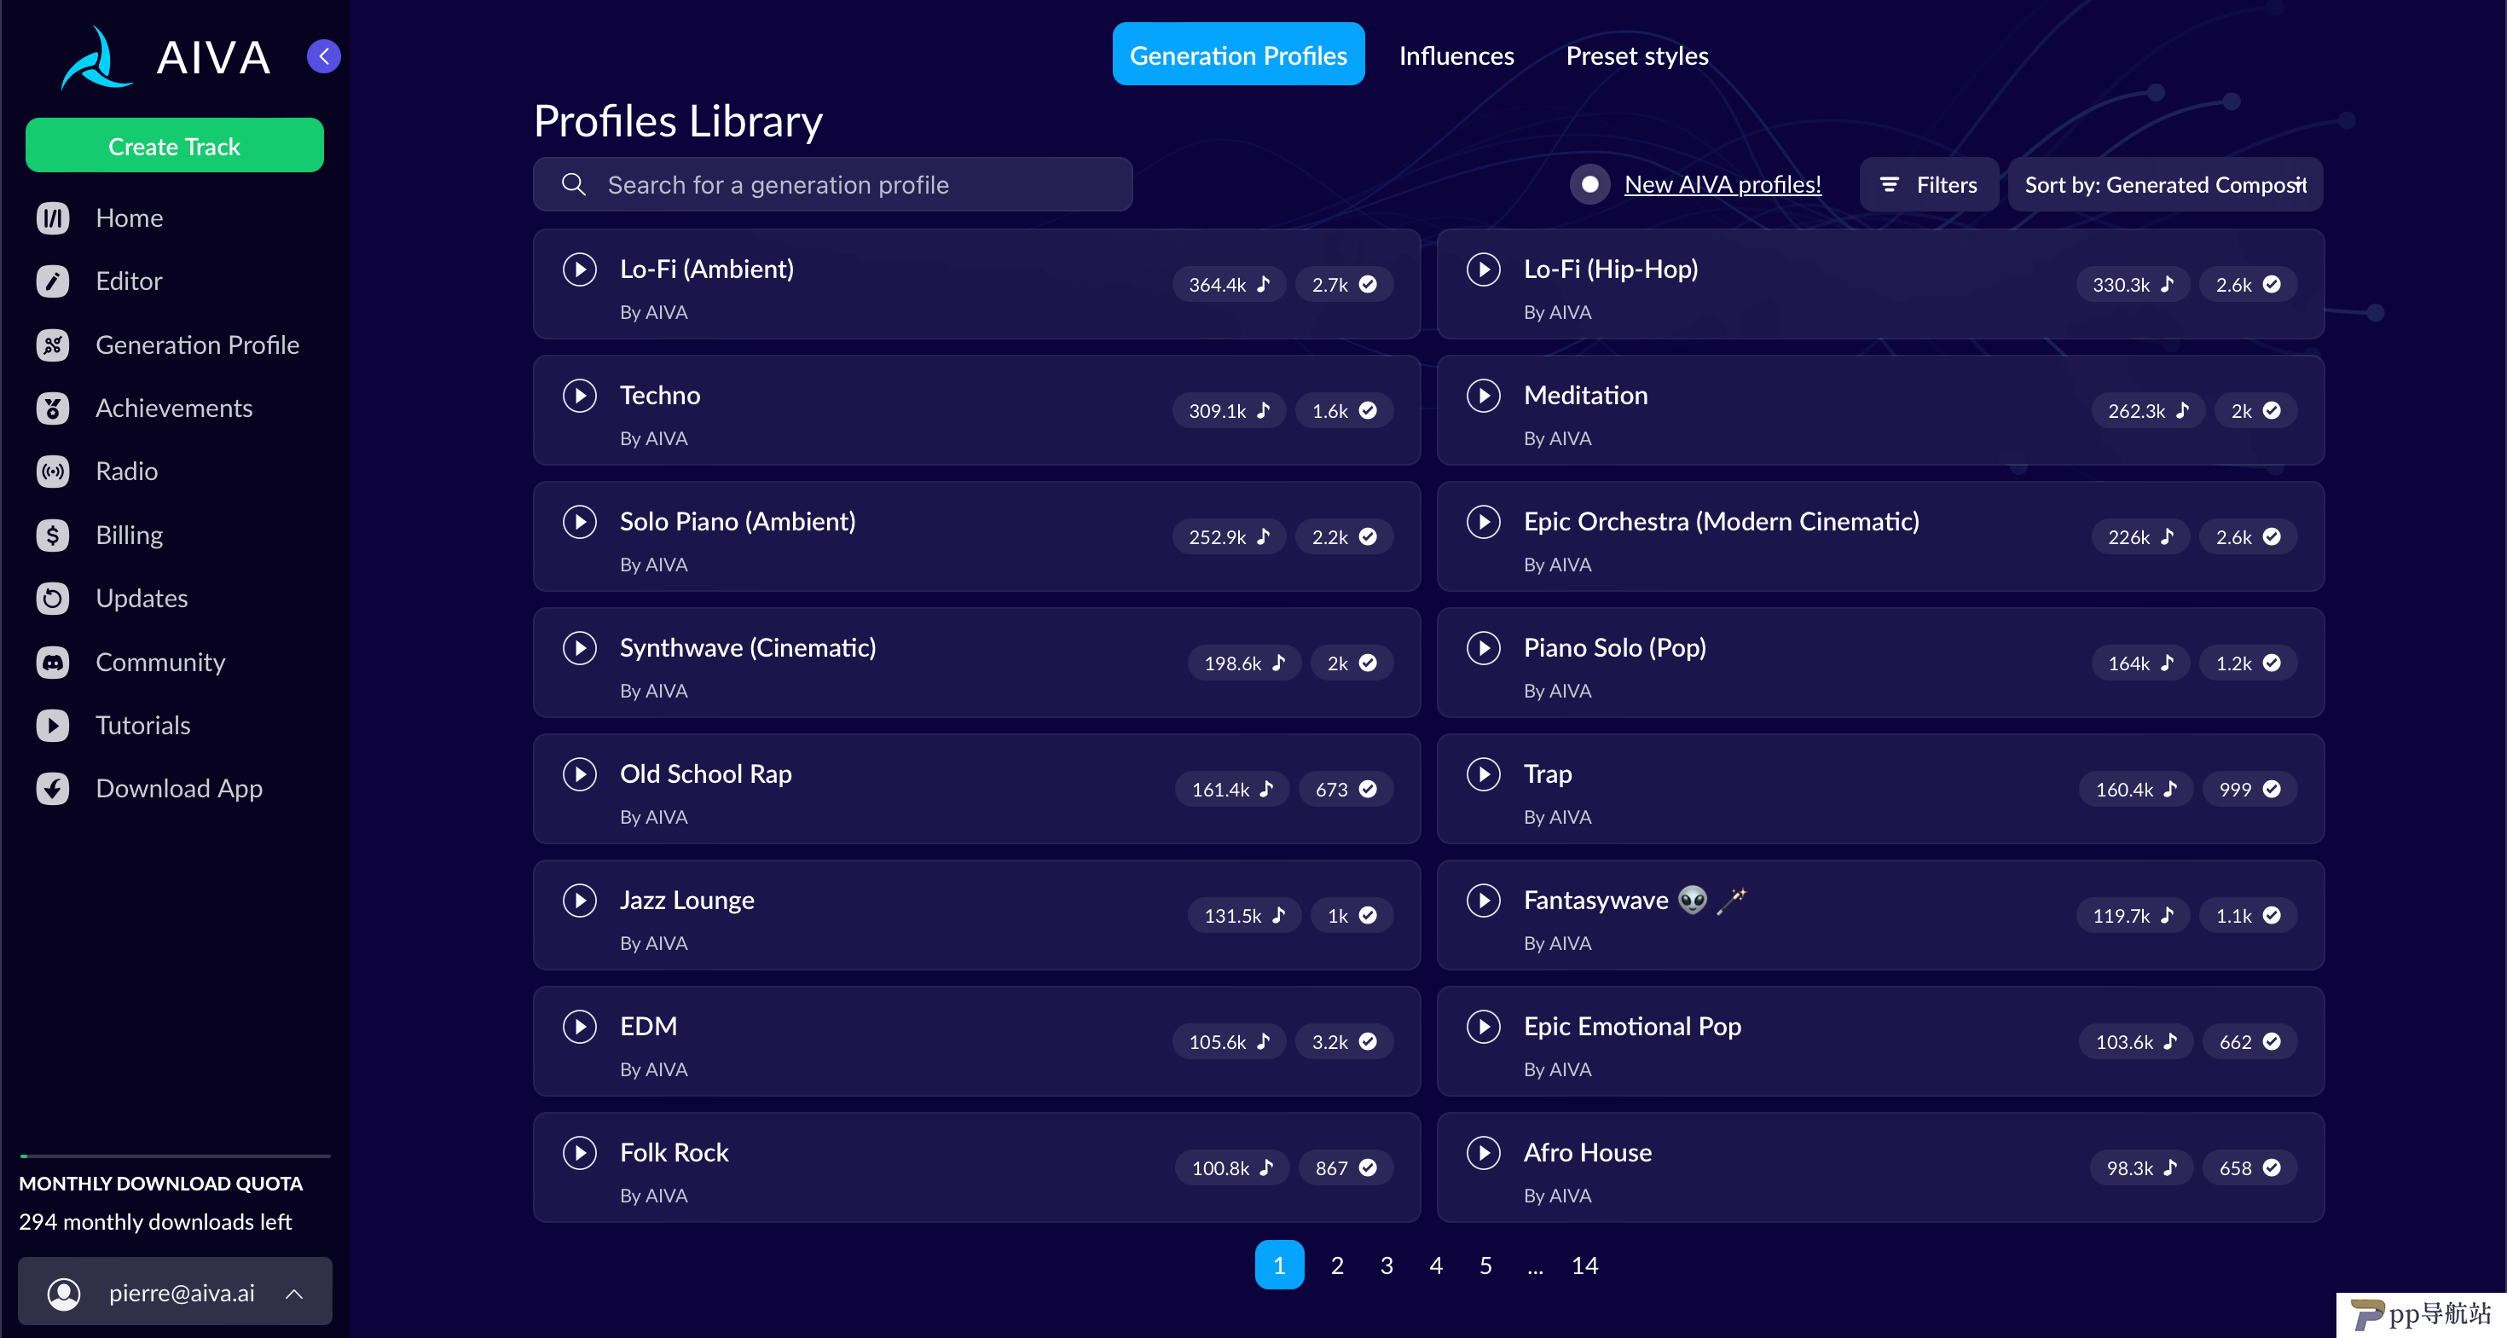
Task: Expand the pierre@aiva.ai account menu
Action: click(x=175, y=1292)
